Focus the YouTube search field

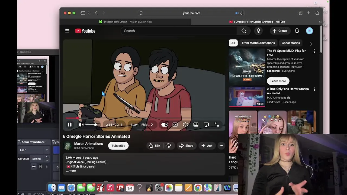179,31
